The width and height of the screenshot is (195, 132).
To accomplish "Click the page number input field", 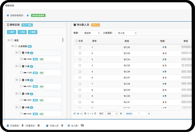I will click(x=140, y=114).
